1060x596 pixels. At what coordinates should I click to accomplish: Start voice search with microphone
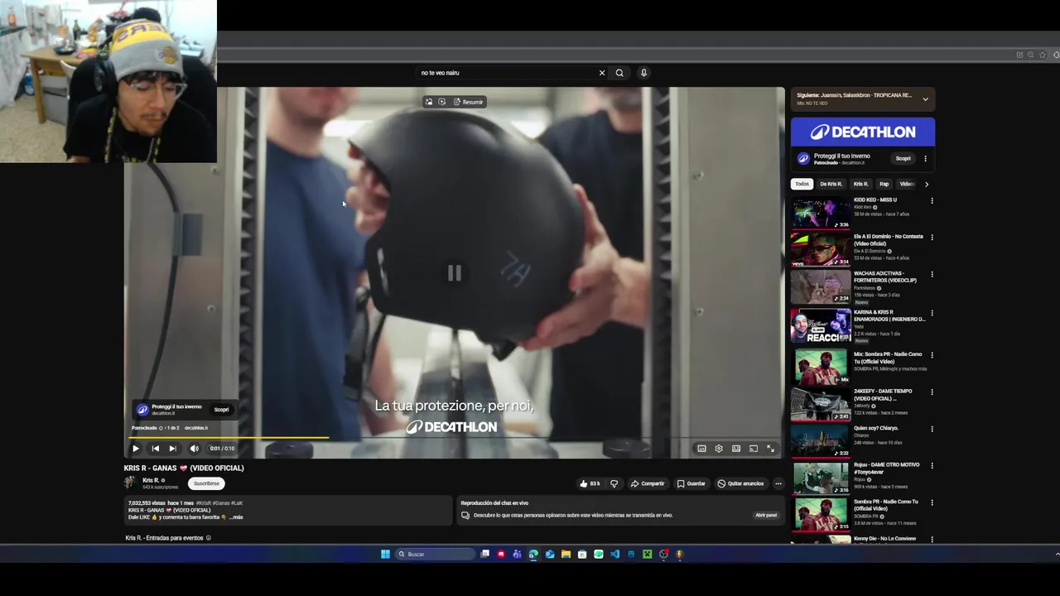[x=643, y=73]
